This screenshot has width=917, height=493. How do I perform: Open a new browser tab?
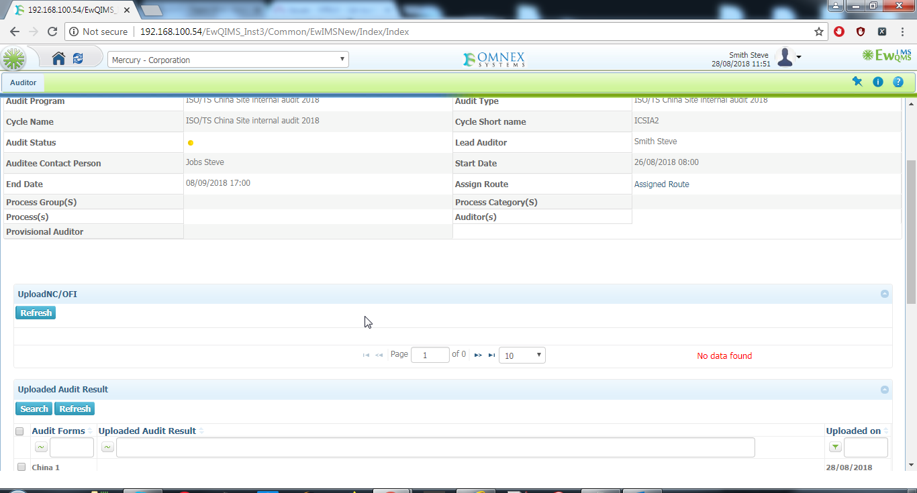tap(152, 10)
